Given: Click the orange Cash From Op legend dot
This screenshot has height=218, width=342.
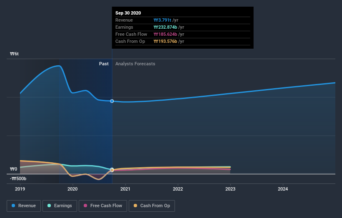Looking at the screenshot, I should pyautogui.click(x=135, y=206).
